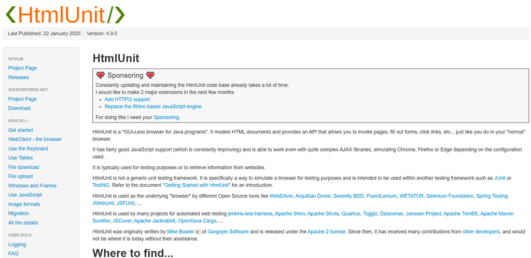The image size is (531, 258).
Task: Click the Where to find... heading
Action: (133, 253)
